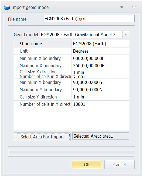
Task: Click the Selected Area: area1 field
Action: pos(101,136)
